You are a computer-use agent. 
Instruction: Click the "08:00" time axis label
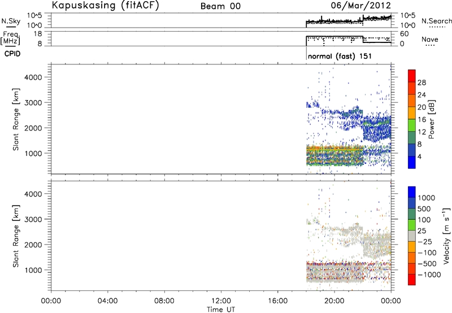pos(164,301)
